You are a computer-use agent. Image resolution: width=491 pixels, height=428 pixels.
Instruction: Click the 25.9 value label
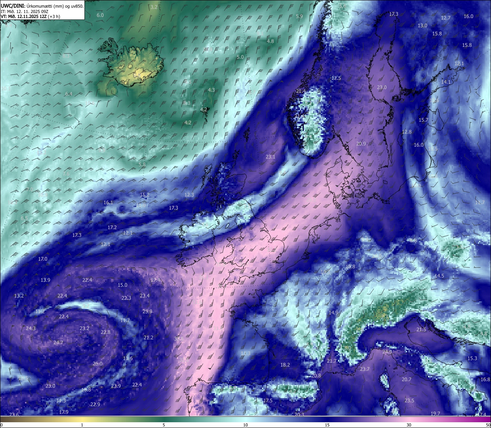click(147, 311)
